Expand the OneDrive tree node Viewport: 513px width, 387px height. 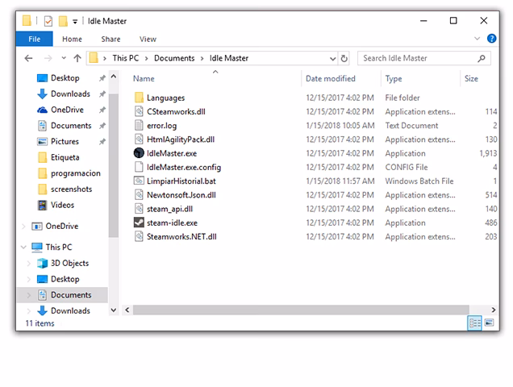tap(23, 226)
